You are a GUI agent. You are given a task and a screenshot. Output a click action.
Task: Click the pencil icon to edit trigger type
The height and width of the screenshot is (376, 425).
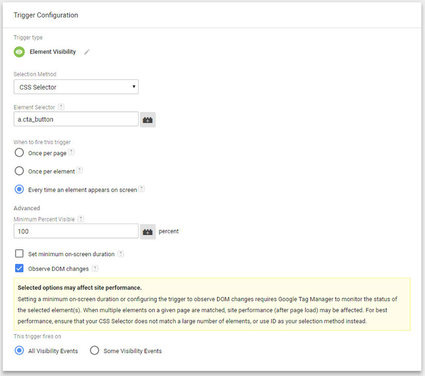[87, 52]
